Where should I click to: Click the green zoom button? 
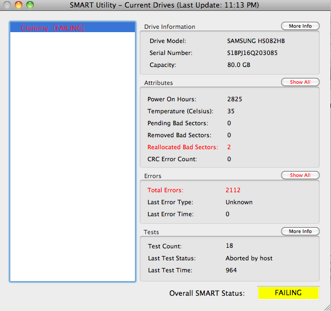click(30, 5)
